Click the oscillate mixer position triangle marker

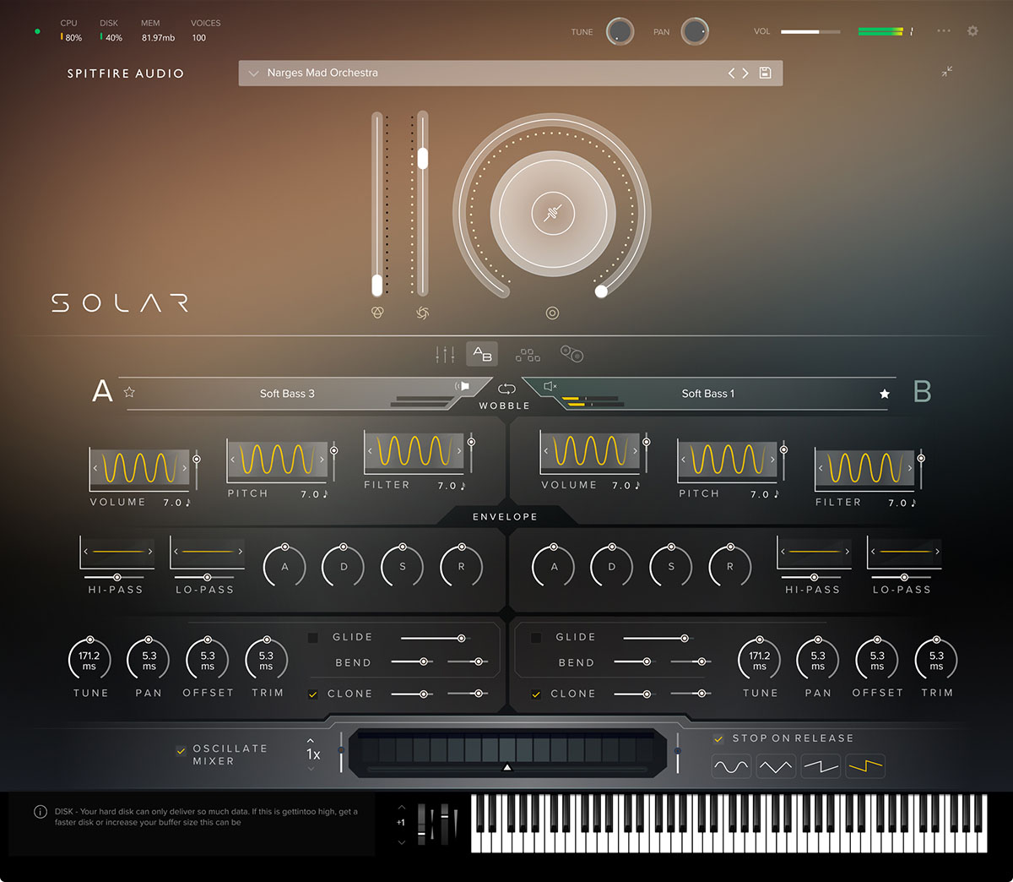(x=506, y=768)
